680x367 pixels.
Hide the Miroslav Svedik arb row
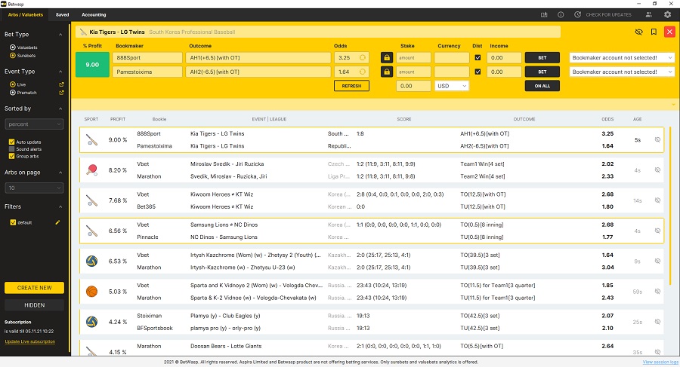[657, 170]
